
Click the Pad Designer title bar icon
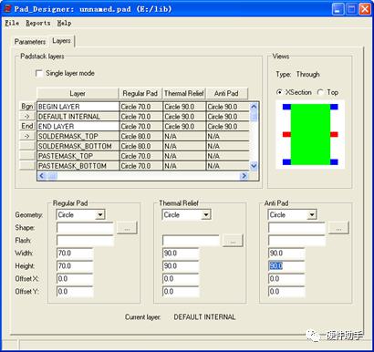(7, 9)
